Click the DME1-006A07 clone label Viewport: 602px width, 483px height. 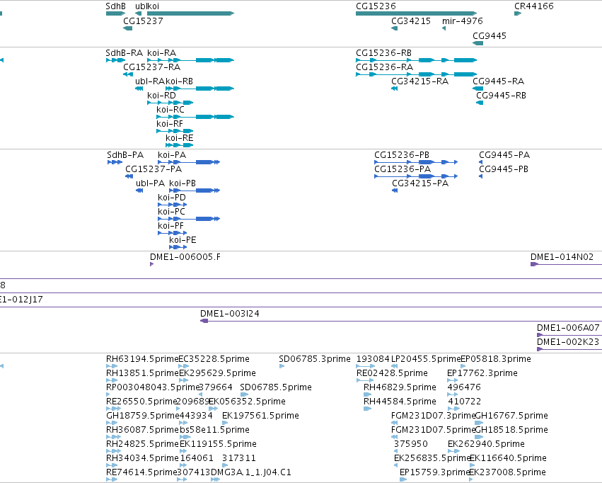coord(568,328)
